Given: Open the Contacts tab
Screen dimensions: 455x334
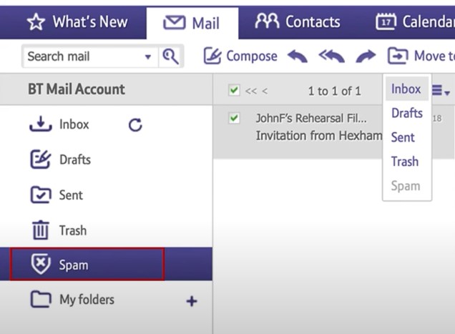Looking at the screenshot, I should pos(298,22).
